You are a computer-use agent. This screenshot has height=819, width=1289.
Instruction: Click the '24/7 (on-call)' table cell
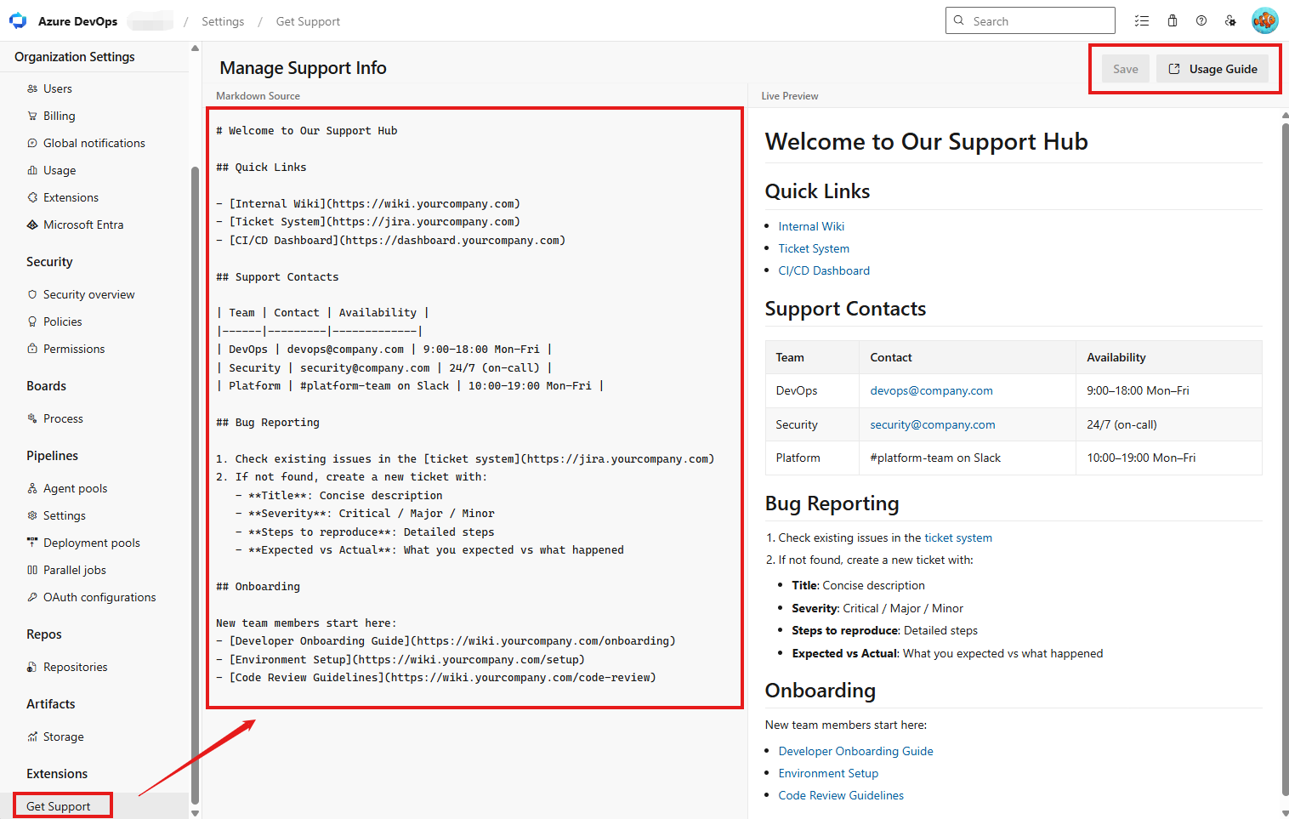tap(1168, 424)
